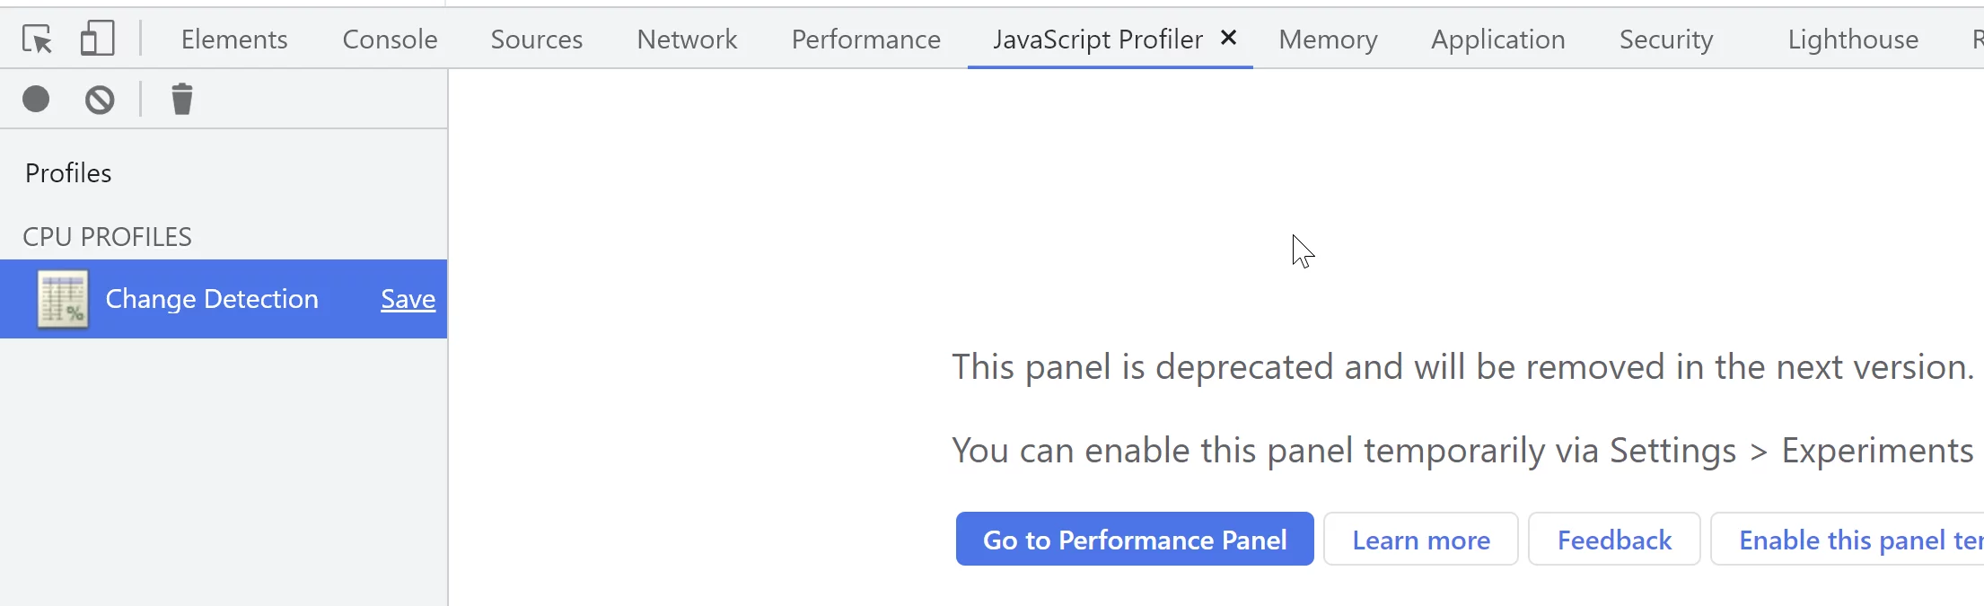Click Go to Performance Panel

(x=1134, y=539)
